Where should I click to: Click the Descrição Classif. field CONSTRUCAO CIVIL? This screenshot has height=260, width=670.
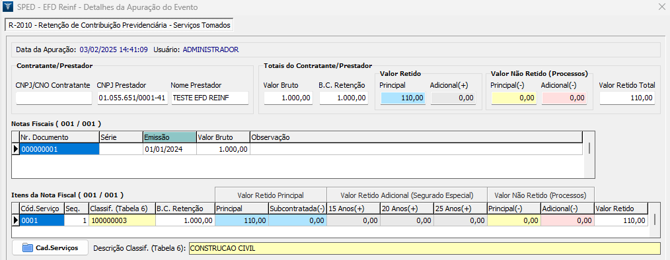click(424, 248)
